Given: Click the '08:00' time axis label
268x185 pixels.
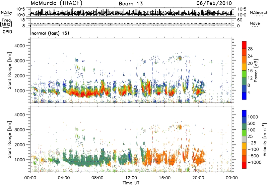Looking at the screenshot, I should tap(97, 178).
